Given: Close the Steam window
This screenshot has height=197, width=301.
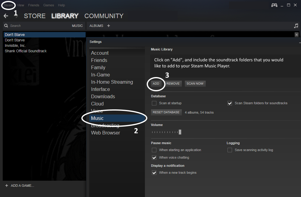Looking at the screenshot, I should [295, 5].
